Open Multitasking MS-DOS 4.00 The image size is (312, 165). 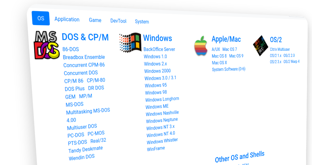[x=88, y=115]
